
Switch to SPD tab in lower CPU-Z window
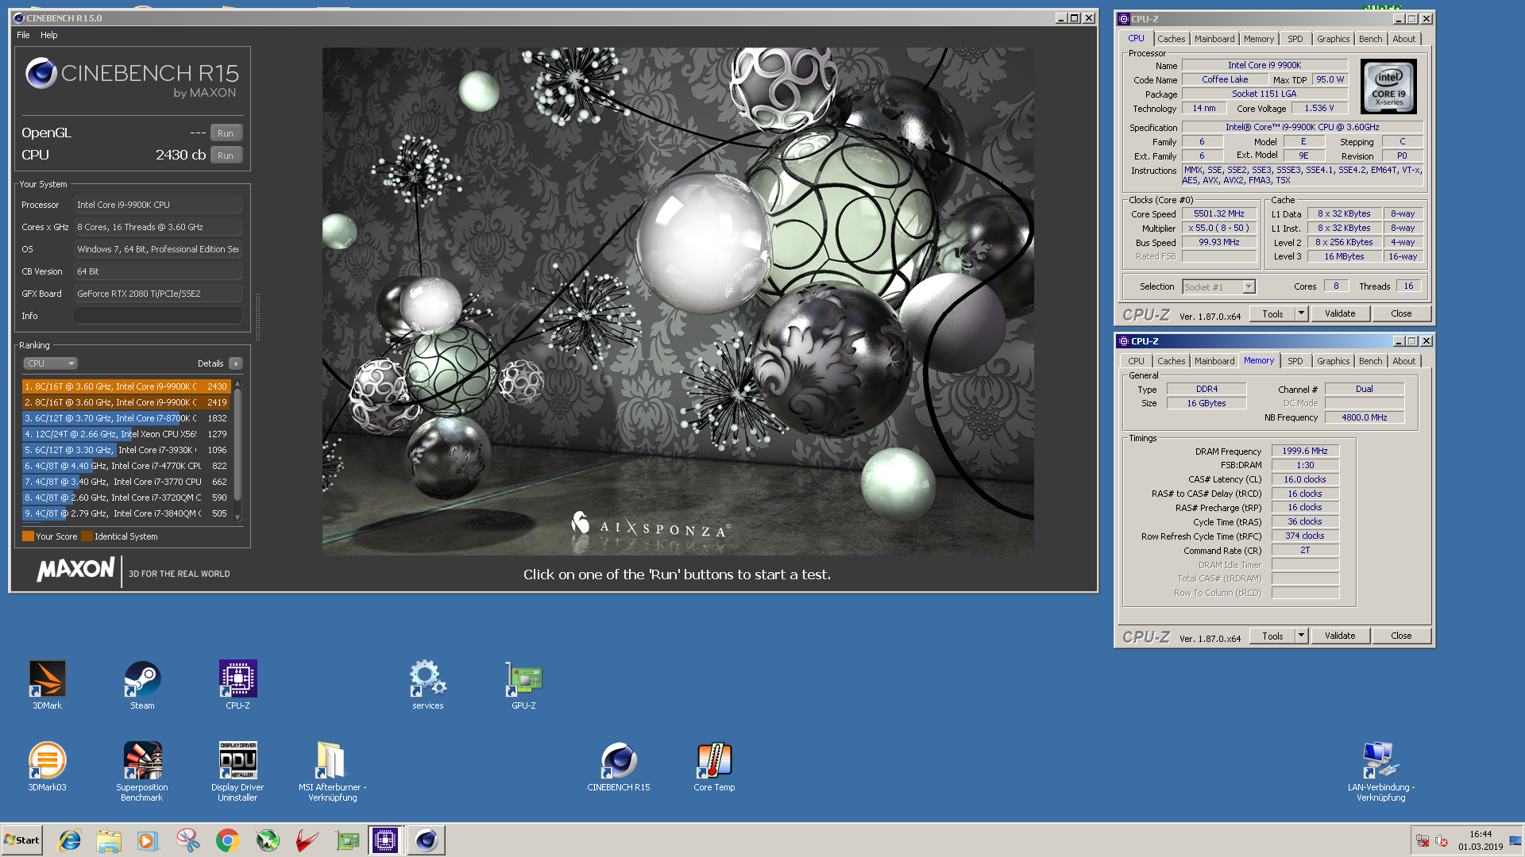click(1295, 361)
